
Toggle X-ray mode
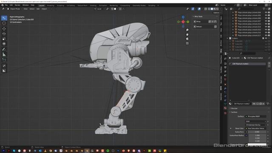pyautogui.click(x=206, y=9)
